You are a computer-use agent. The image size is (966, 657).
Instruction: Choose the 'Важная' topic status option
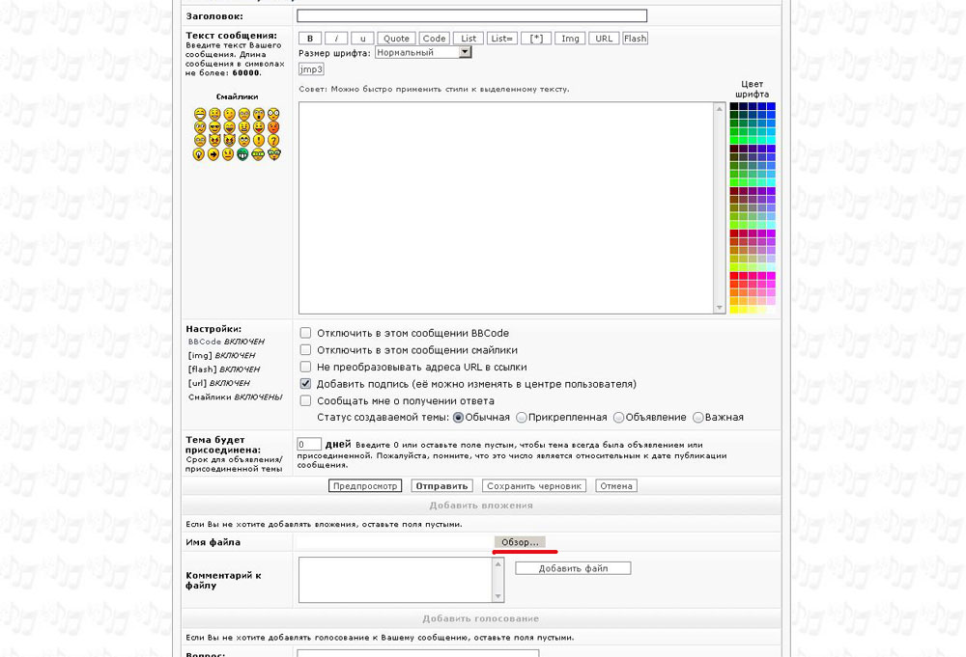[x=698, y=417]
